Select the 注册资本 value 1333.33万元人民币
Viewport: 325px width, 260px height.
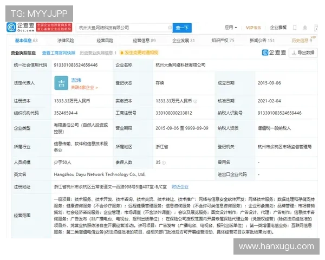pos(72,101)
